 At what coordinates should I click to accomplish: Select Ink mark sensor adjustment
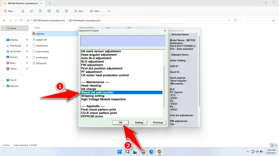point(101,51)
